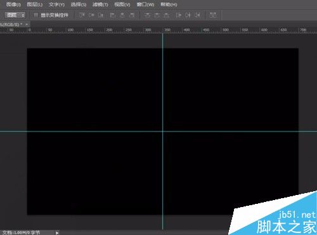Image resolution: width=317 pixels, height=235 pixels.
Task: Click the horizontal cyan guide line
Action: tap(158, 131)
